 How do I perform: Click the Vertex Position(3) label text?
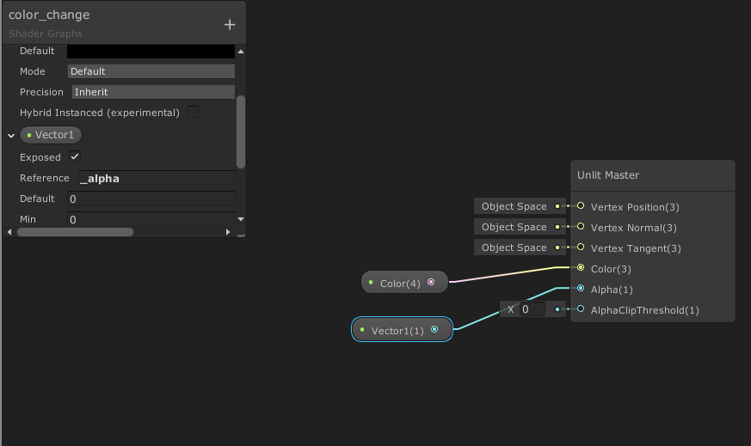[635, 207]
